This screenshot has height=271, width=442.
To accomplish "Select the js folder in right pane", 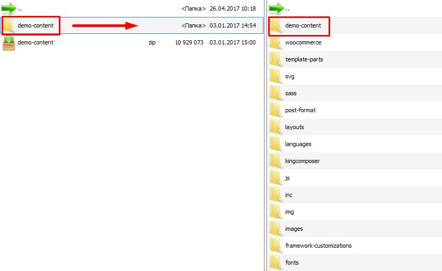I will [x=287, y=178].
